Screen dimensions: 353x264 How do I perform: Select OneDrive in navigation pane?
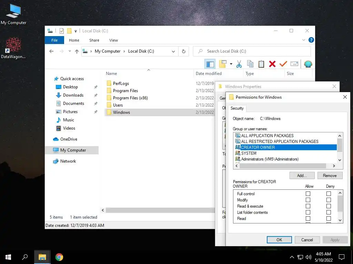coord(69,139)
